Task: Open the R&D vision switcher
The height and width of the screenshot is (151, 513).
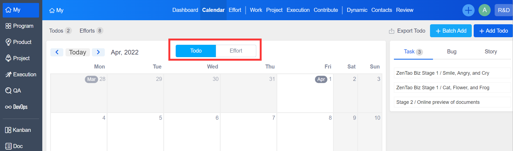Action: 504,10
